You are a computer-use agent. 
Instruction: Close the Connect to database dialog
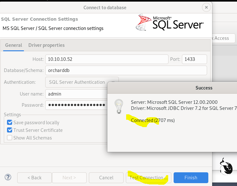pyautogui.click(x=206, y=7)
